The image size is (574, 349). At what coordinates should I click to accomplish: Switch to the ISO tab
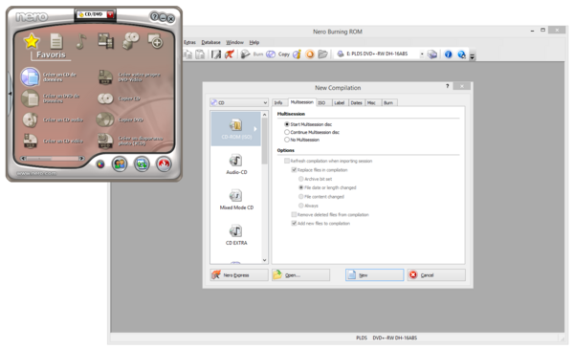322,103
